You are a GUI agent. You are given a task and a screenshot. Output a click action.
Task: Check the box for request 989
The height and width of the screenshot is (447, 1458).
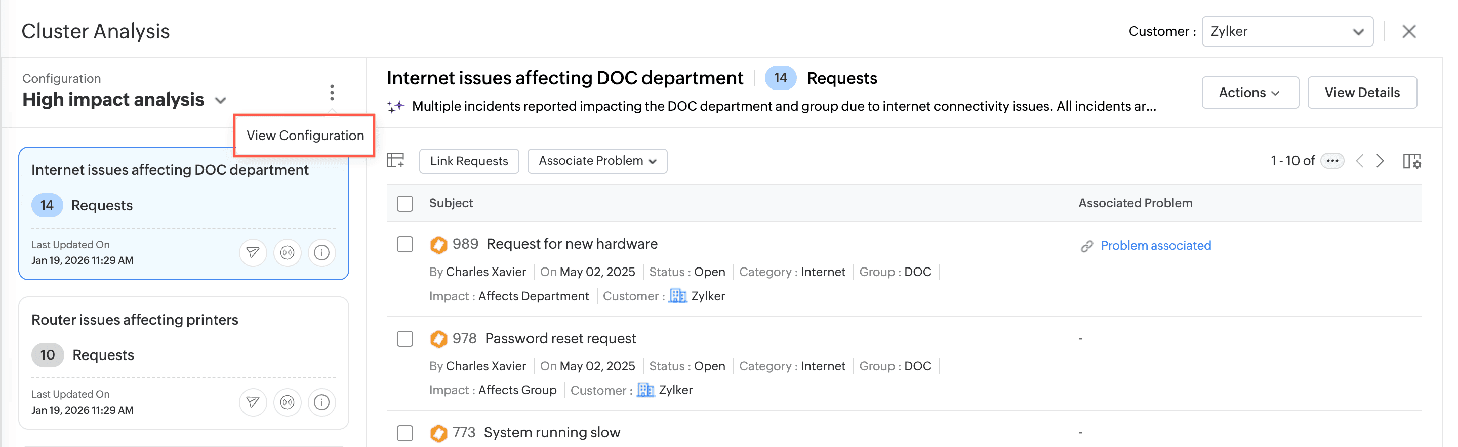point(404,245)
